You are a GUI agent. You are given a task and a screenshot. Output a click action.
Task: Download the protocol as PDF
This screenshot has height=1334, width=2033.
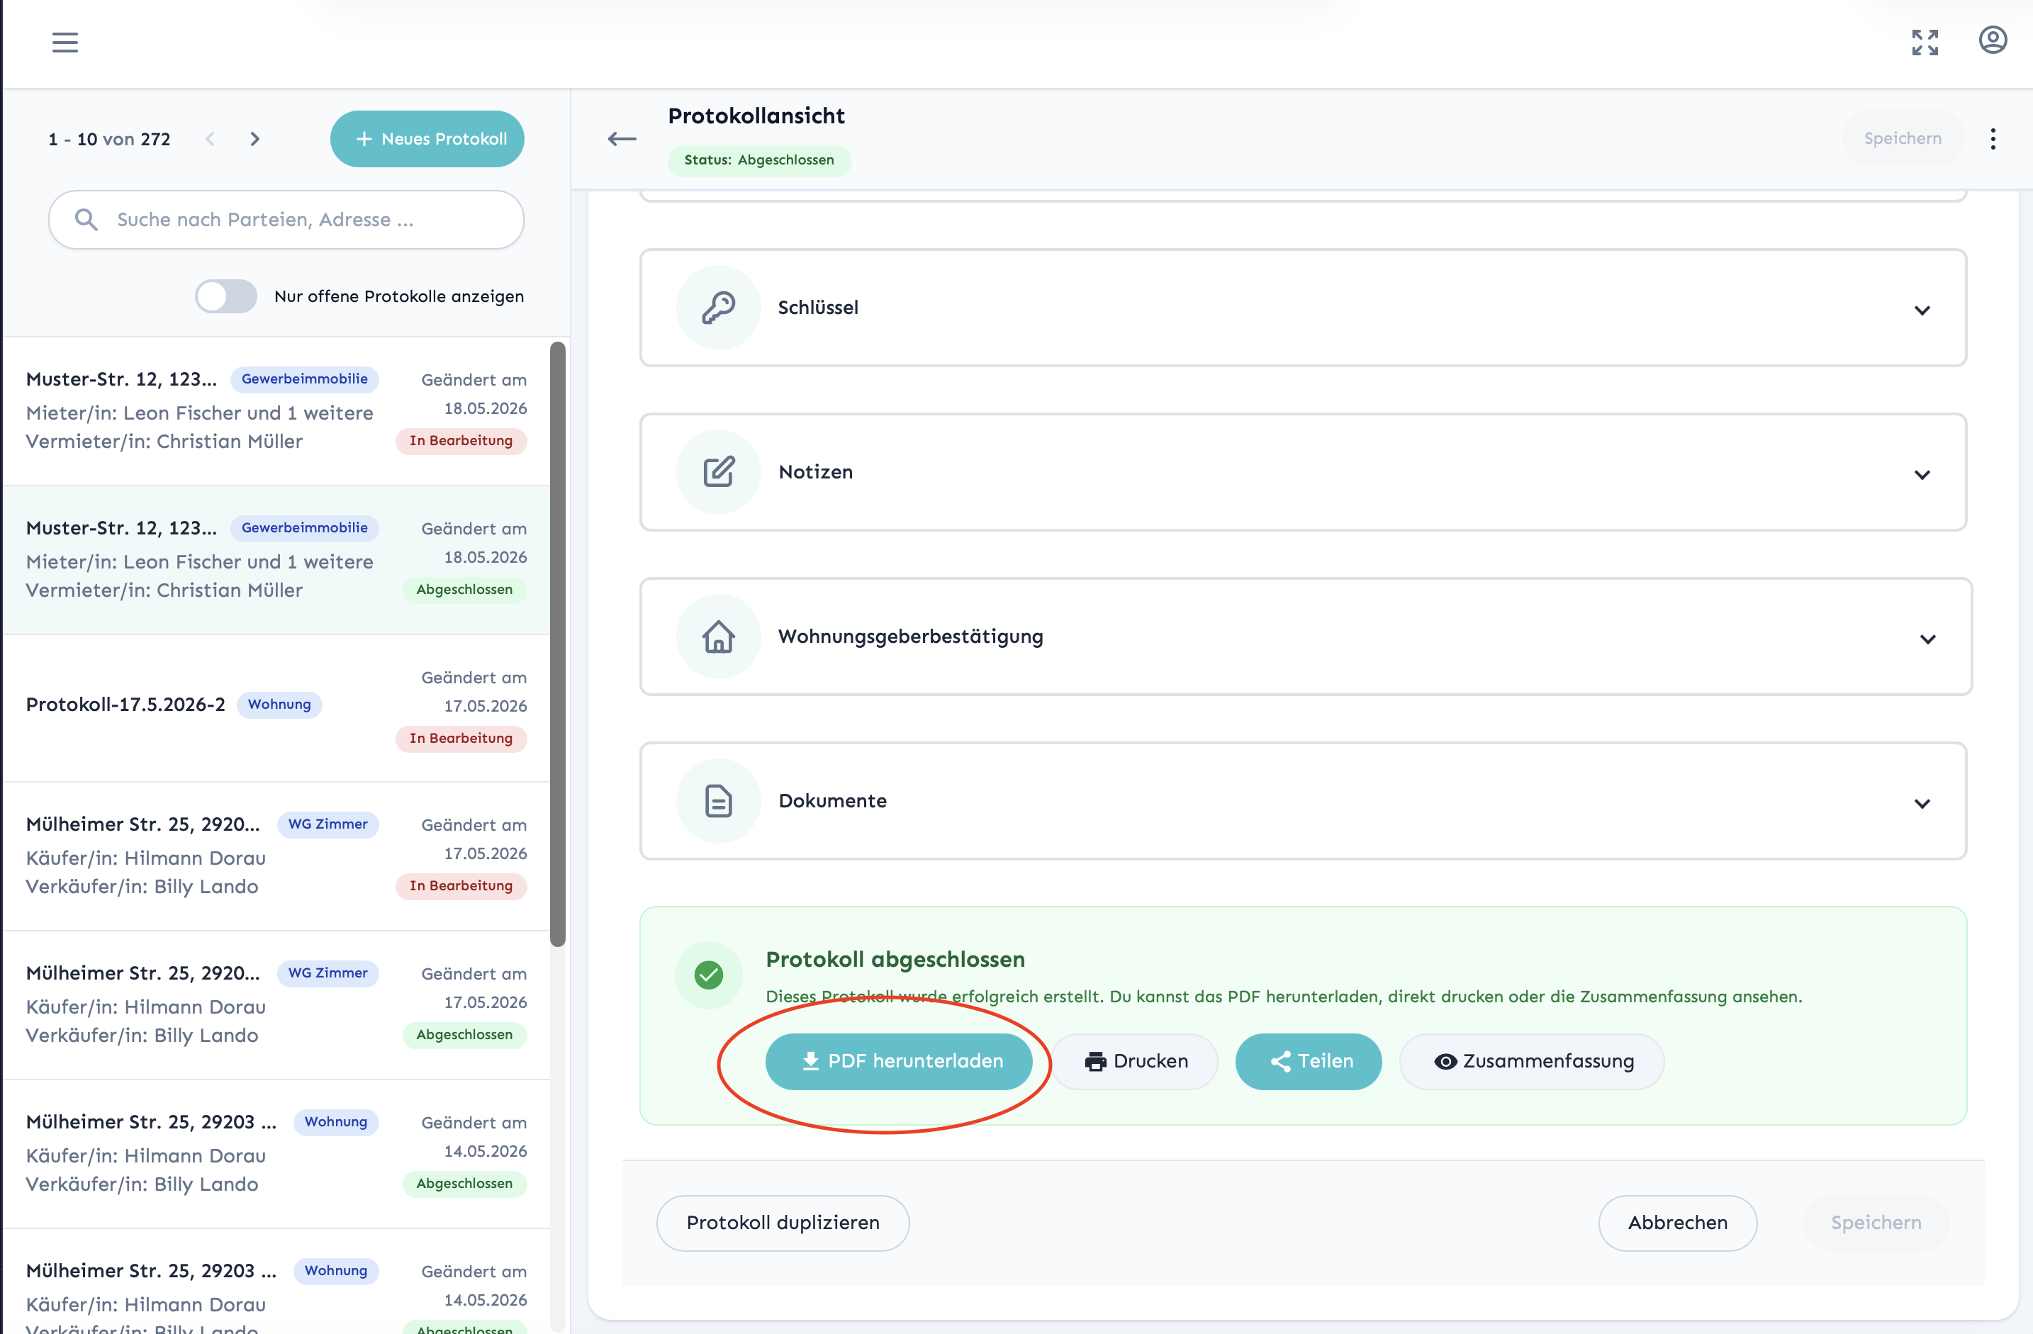[x=899, y=1062]
